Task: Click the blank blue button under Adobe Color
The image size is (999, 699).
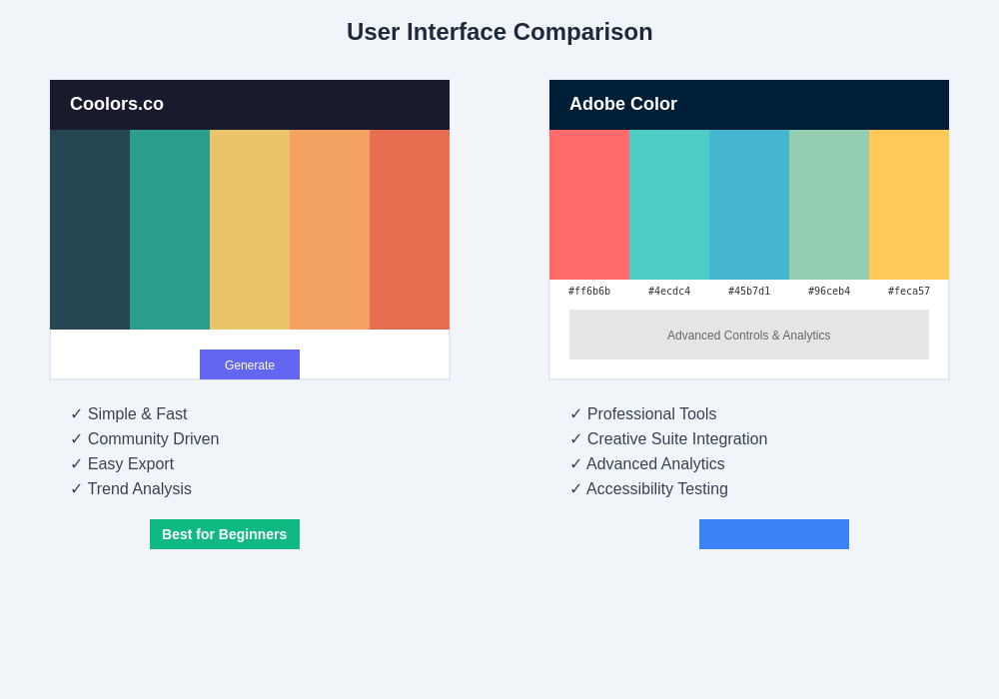Action: 774,534
